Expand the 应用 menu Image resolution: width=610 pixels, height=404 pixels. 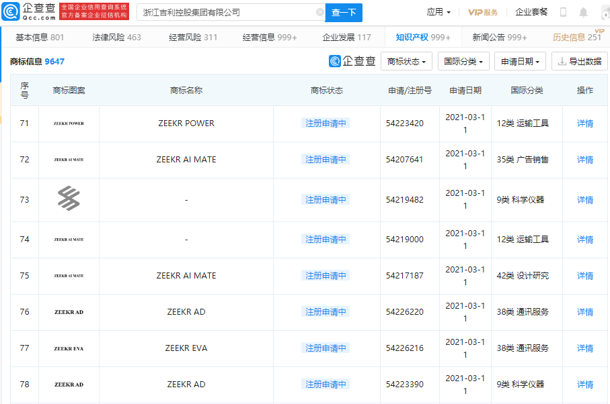441,11
